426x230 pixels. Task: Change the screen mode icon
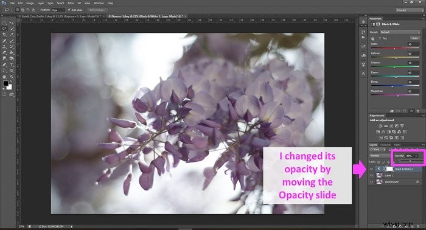[x=12, y=94]
